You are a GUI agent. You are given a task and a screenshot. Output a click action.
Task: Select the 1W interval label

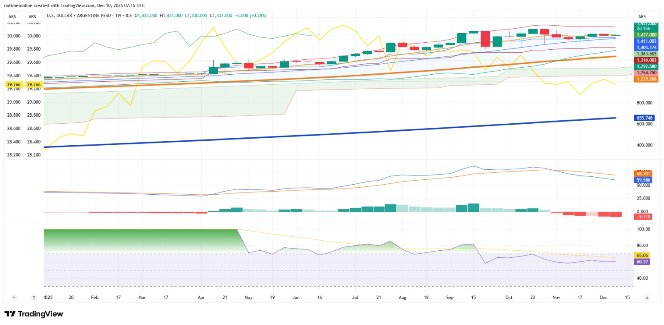click(118, 15)
